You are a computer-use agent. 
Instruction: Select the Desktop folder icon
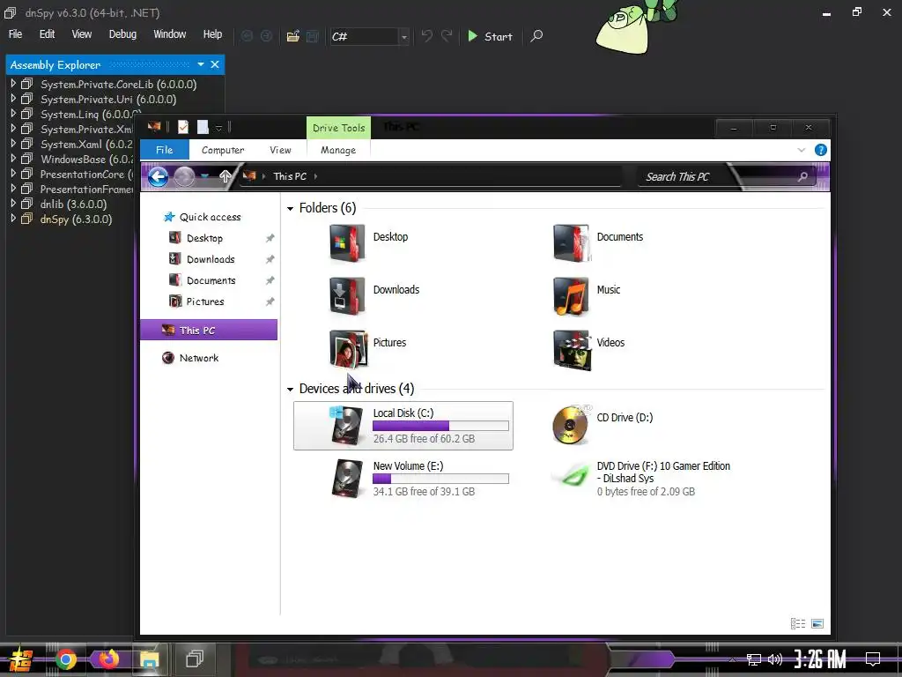pyautogui.click(x=347, y=243)
